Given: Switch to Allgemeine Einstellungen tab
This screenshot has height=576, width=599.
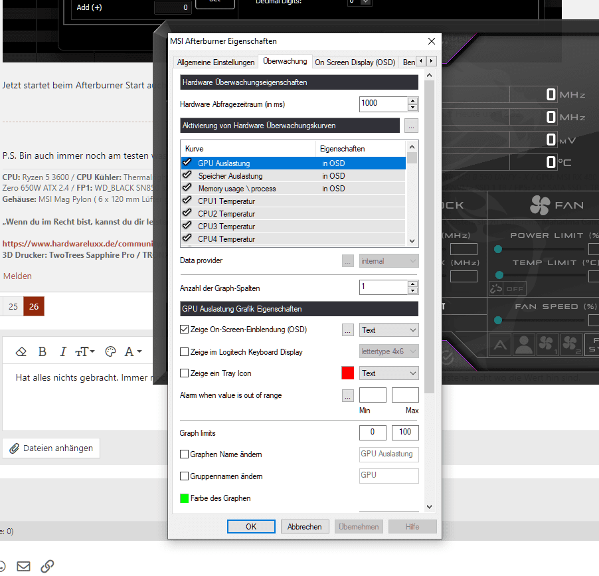Looking at the screenshot, I should coord(216,62).
